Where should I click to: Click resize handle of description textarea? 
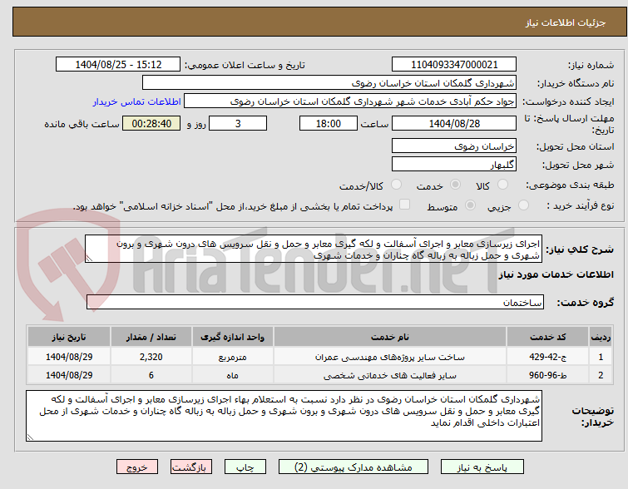pos(89,259)
